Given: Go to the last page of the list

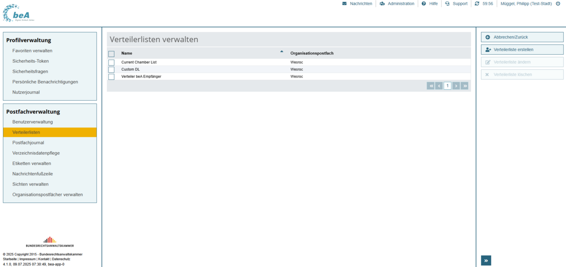Looking at the screenshot, I should tap(465, 86).
